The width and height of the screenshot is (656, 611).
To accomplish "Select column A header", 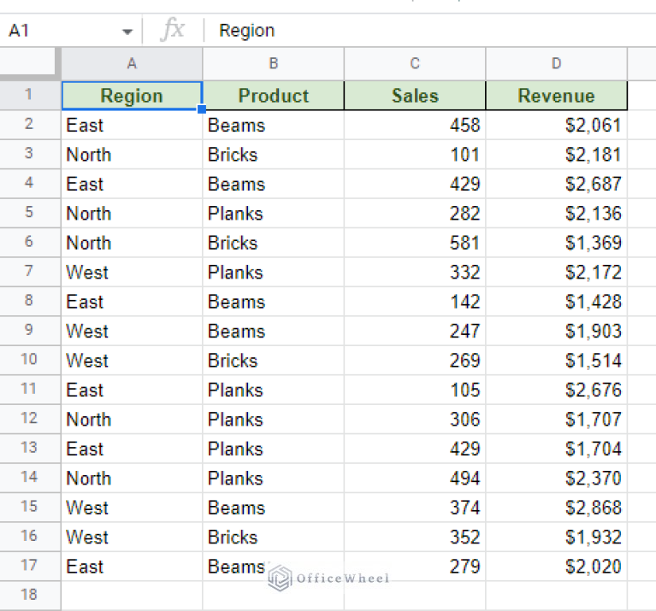I will tap(132, 63).
